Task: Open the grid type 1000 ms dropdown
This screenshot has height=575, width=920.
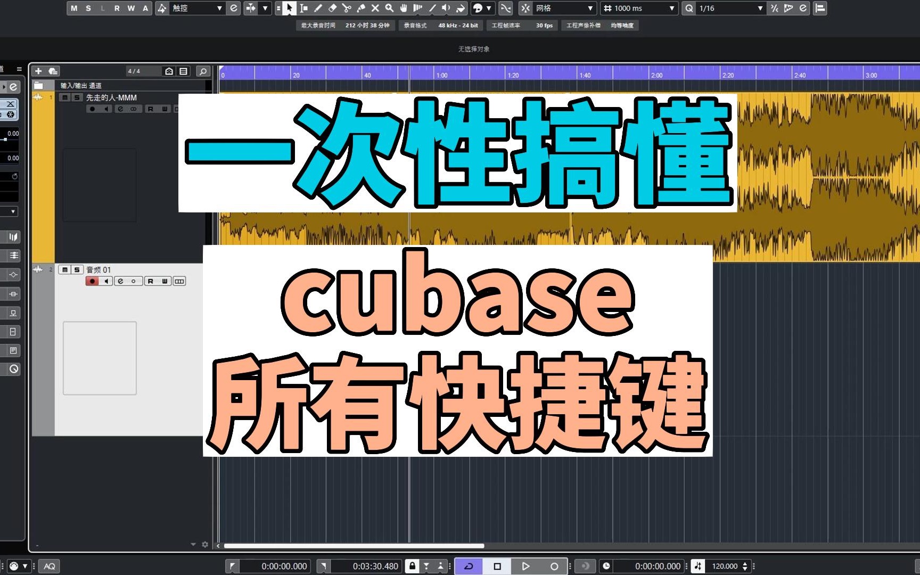Action: pyautogui.click(x=639, y=8)
